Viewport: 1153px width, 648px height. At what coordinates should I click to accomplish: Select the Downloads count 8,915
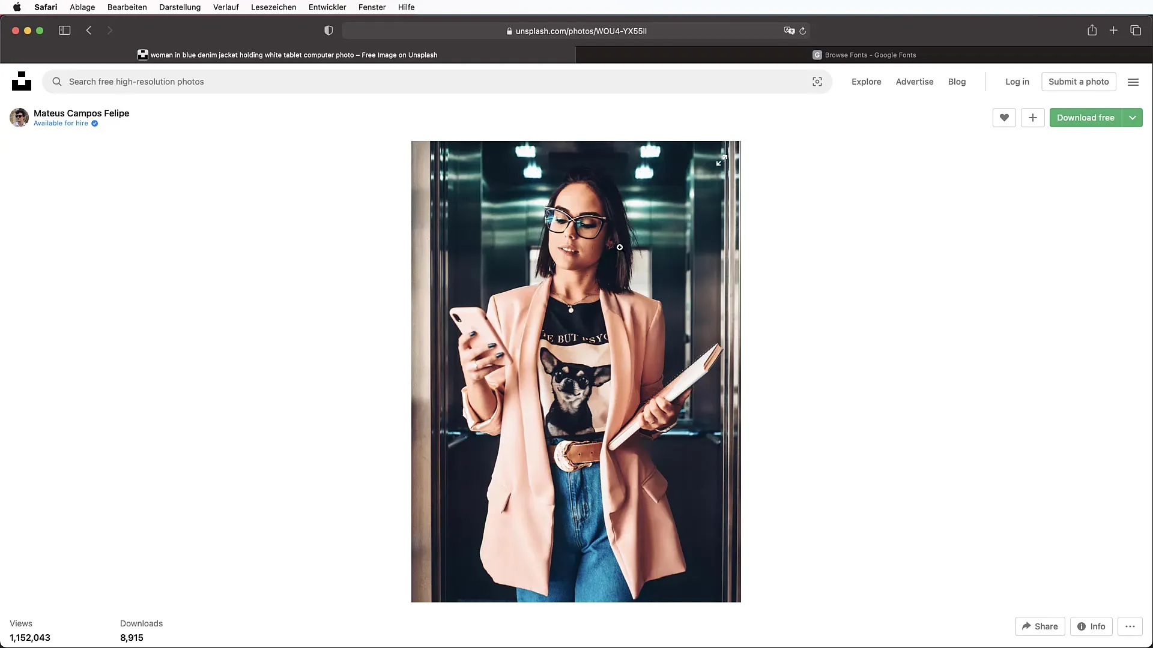point(132,638)
